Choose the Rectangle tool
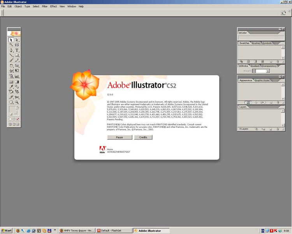The width and height of the screenshot is (292, 234). click(x=17, y=55)
